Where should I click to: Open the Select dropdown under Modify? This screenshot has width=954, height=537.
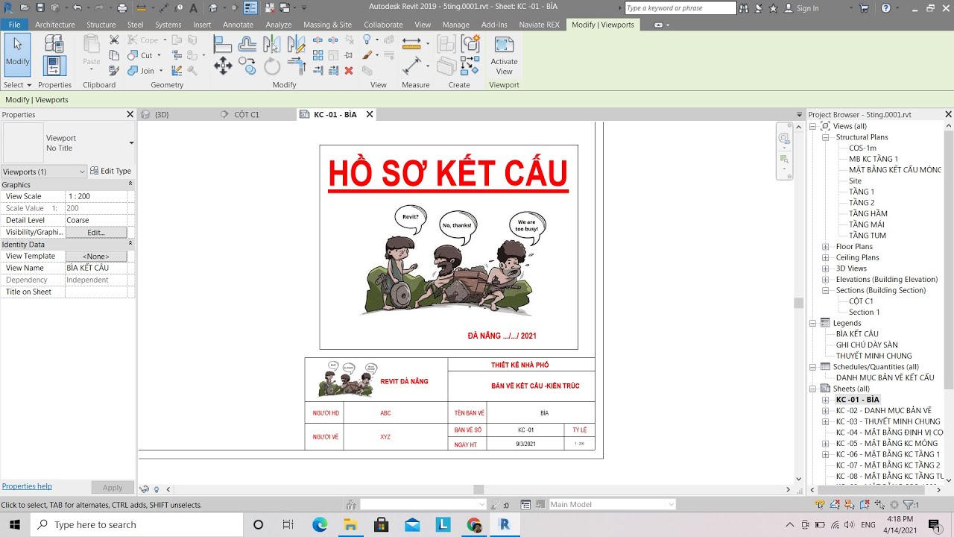point(18,85)
